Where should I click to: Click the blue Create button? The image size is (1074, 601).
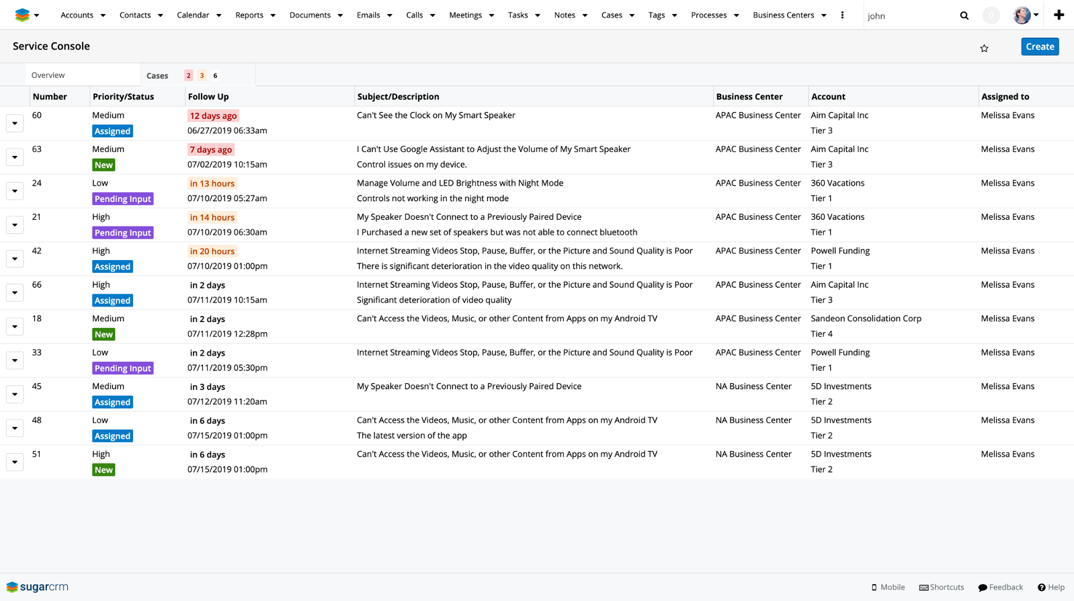tap(1039, 46)
